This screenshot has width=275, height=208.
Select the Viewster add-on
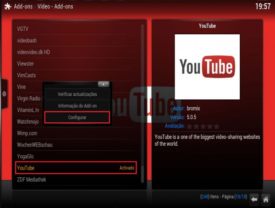pos(76,64)
